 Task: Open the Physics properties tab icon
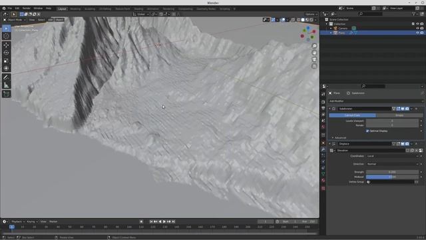[323, 161]
